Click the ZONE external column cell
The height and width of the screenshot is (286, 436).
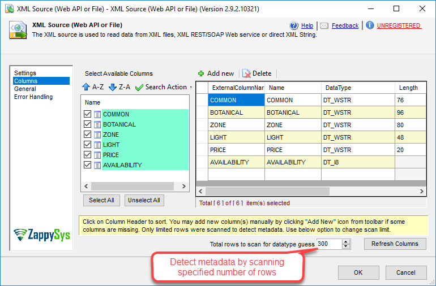pos(237,125)
